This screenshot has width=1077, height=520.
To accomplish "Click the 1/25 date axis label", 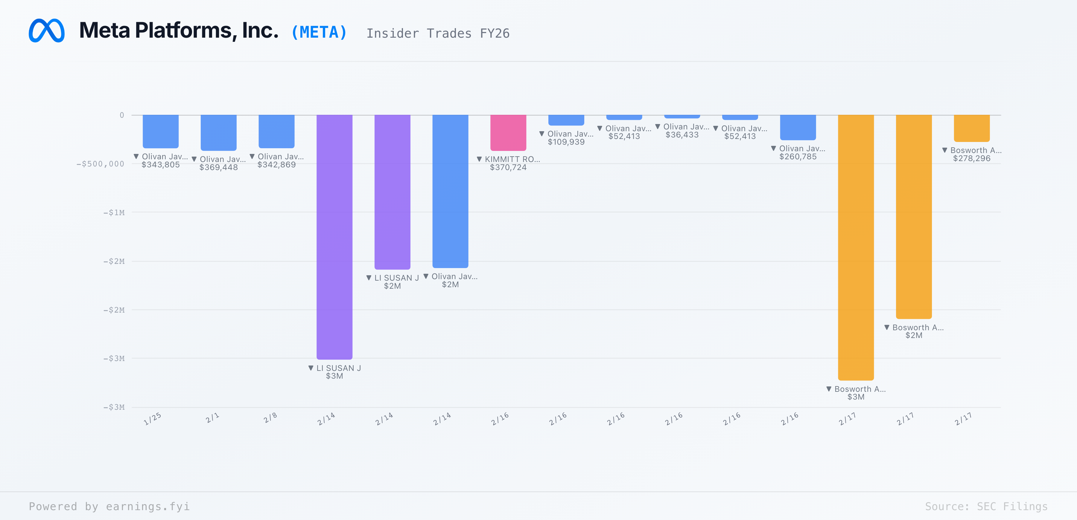I will (152, 418).
